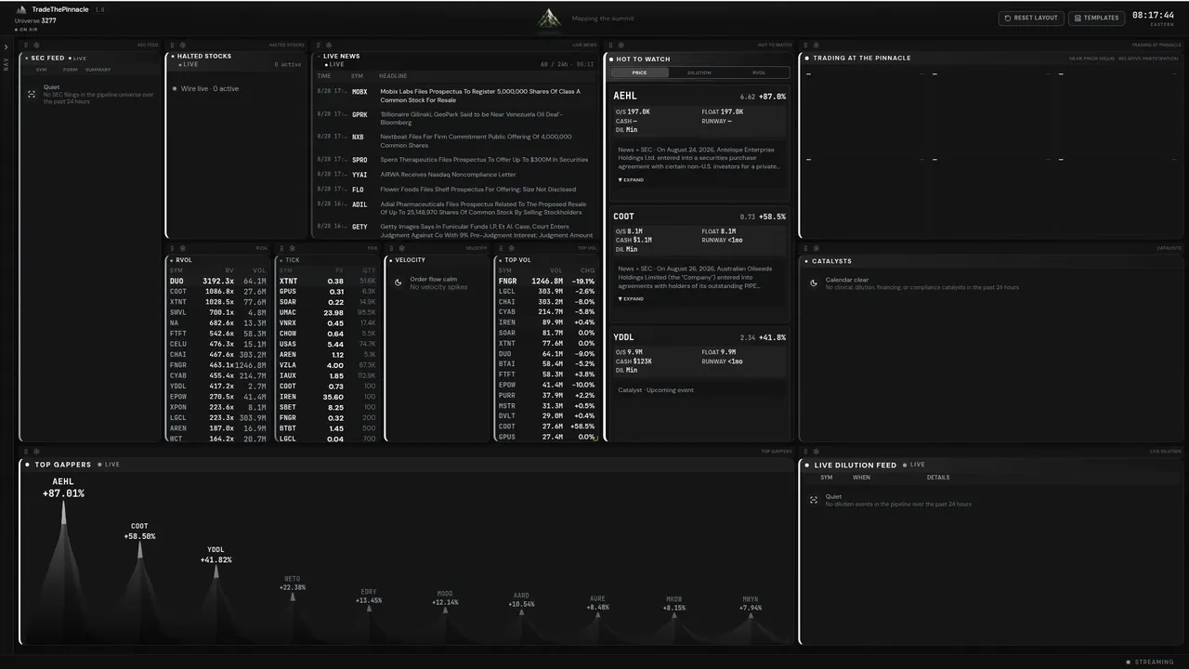Click the Catalysts panel drag handle
Image resolution: width=1189 pixels, height=669 pixels.
pyautogui.click(x=805, y=248)
